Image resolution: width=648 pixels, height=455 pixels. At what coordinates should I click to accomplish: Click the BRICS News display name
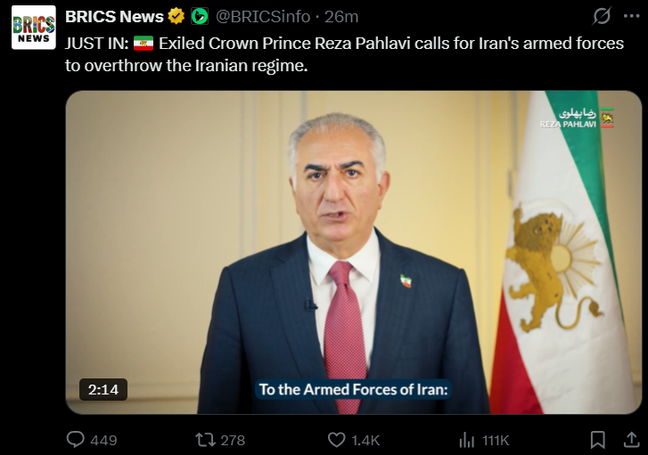coord(114,17)
